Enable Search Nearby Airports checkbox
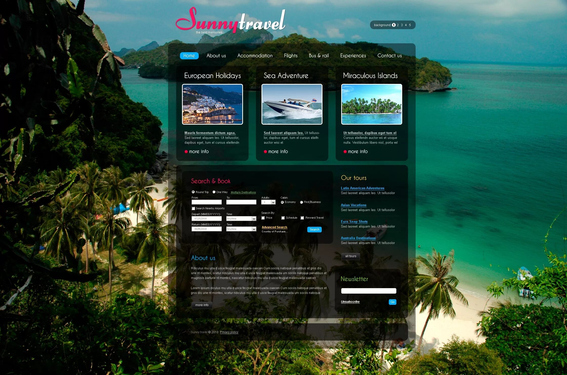 (193, 208)
